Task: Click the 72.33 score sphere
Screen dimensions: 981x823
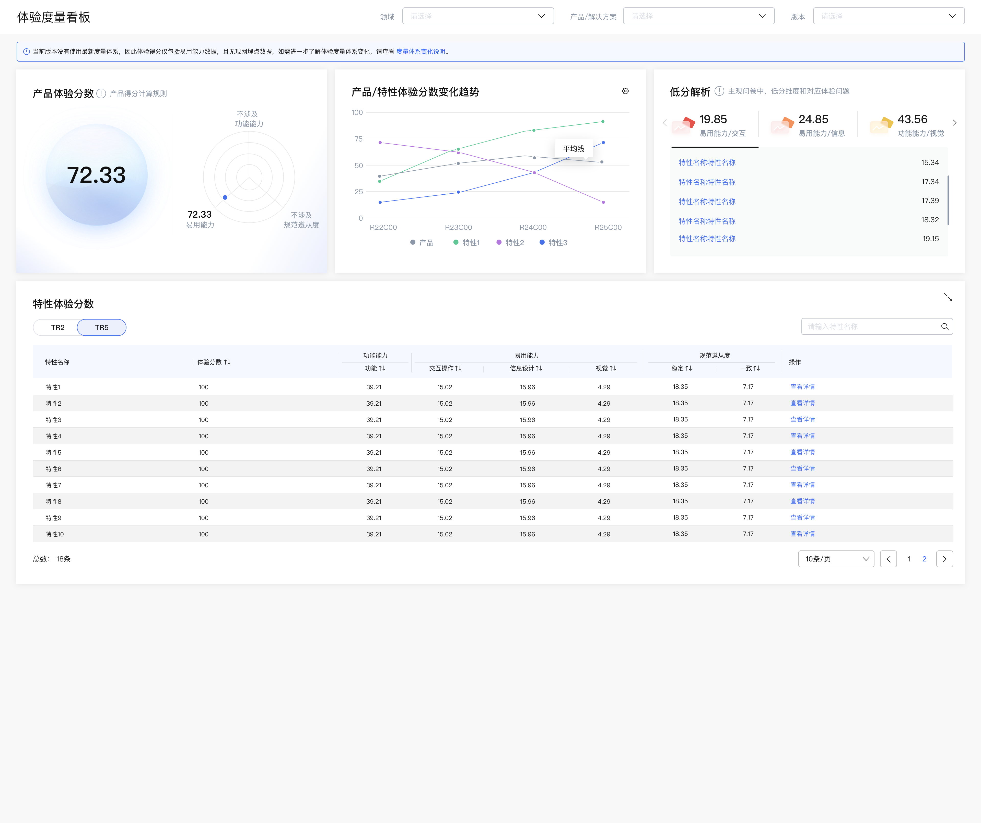Action: 97,175
